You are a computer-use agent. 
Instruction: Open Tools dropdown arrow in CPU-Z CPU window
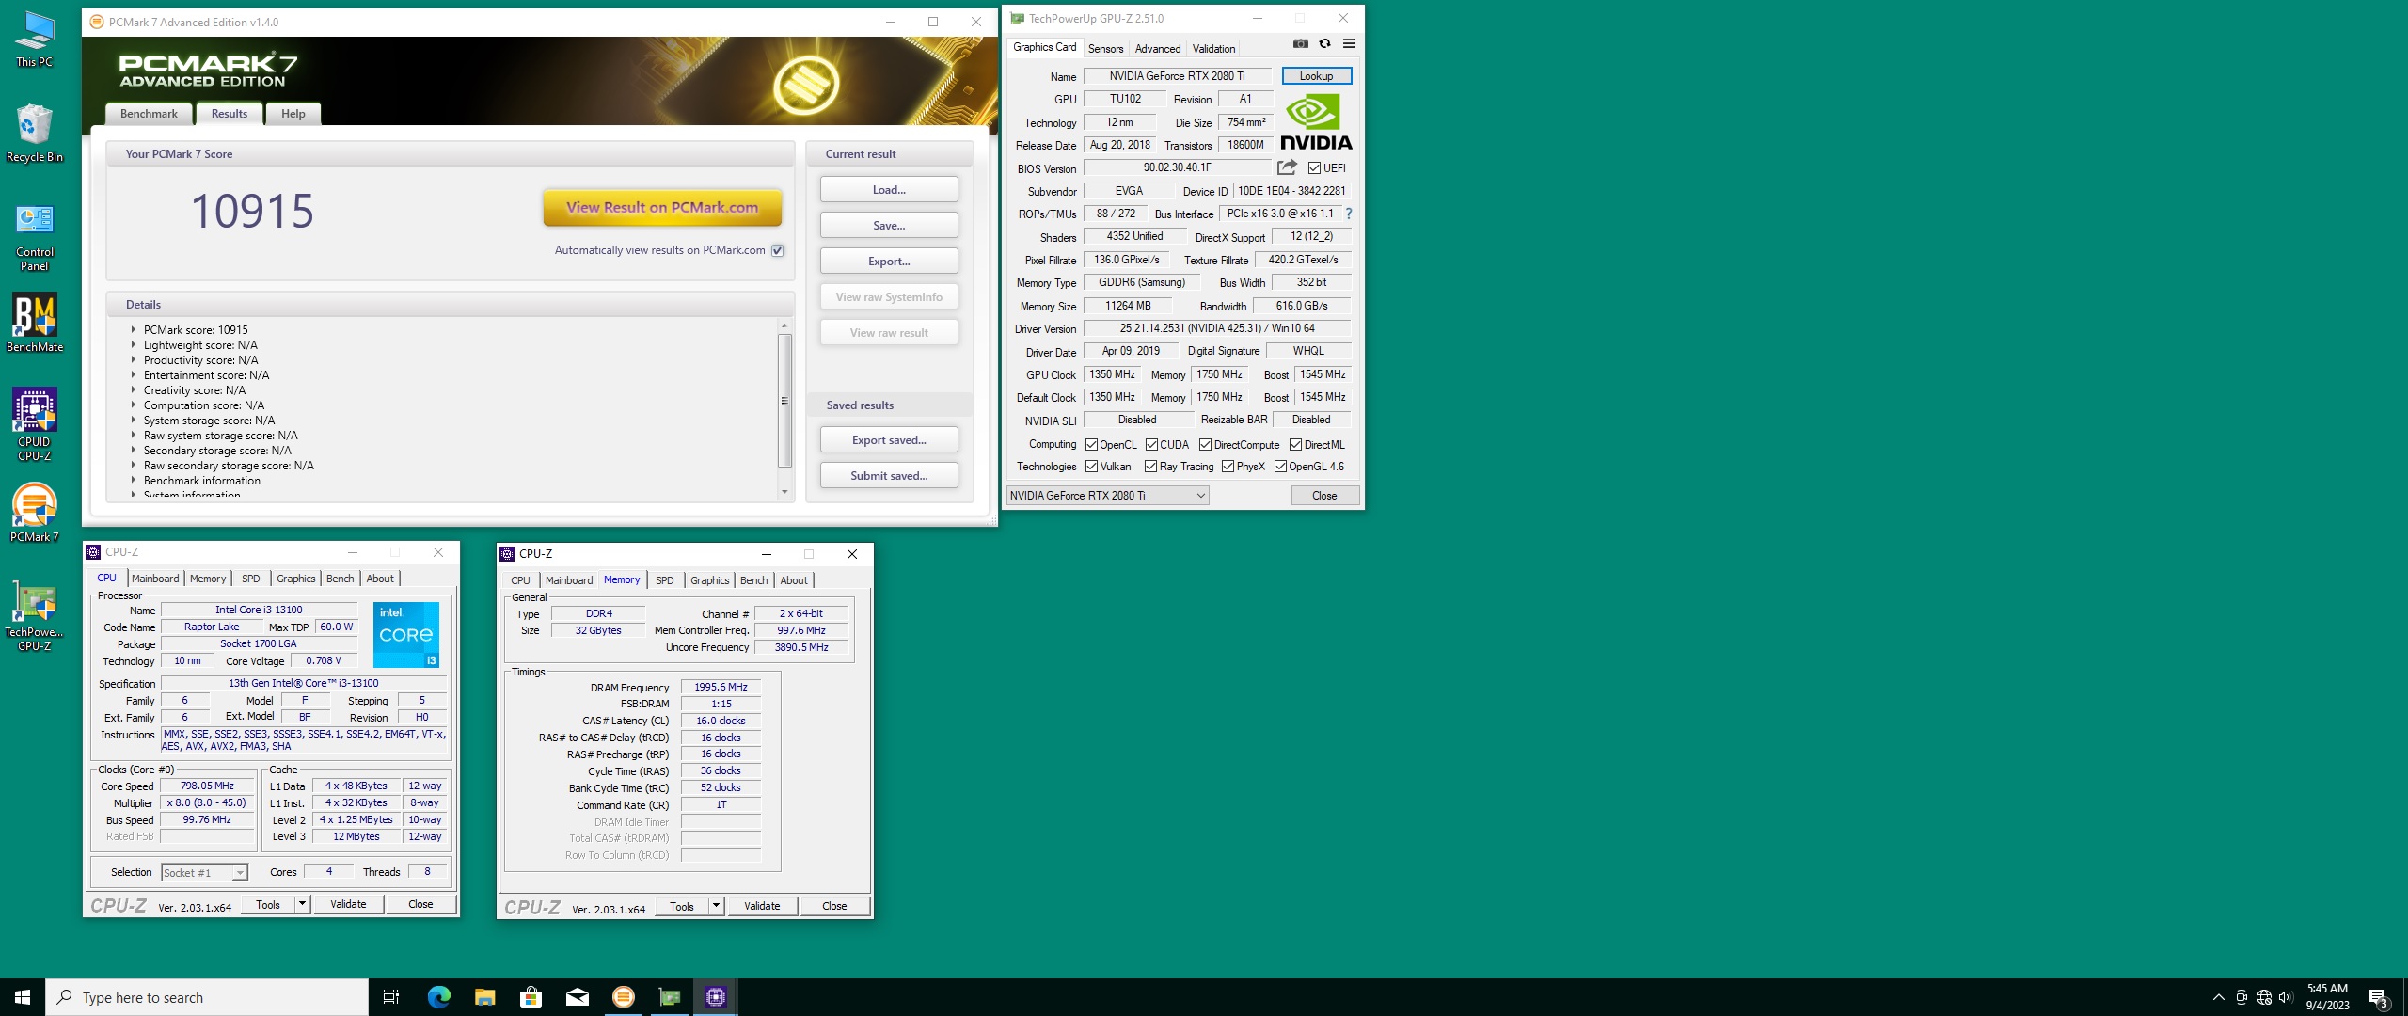(x=302, y=904)
